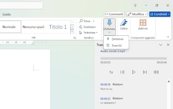The width and height of the screenshot is (173, 109).
Task: Click Relatore label at 00:00:18
Action: [118, 84]
